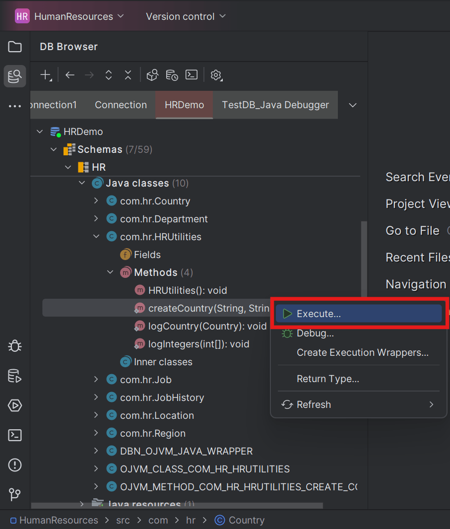The image size is (450, 529).
Task: Click the new connection plus icon
Action: [44, 75]
